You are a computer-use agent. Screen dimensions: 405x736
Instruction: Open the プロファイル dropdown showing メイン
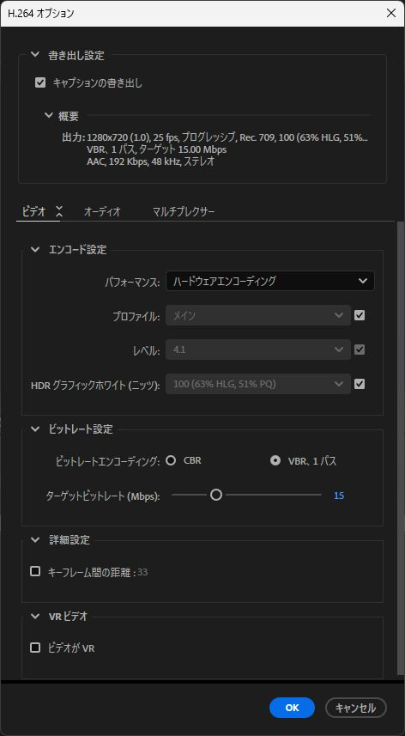[257, 315]
